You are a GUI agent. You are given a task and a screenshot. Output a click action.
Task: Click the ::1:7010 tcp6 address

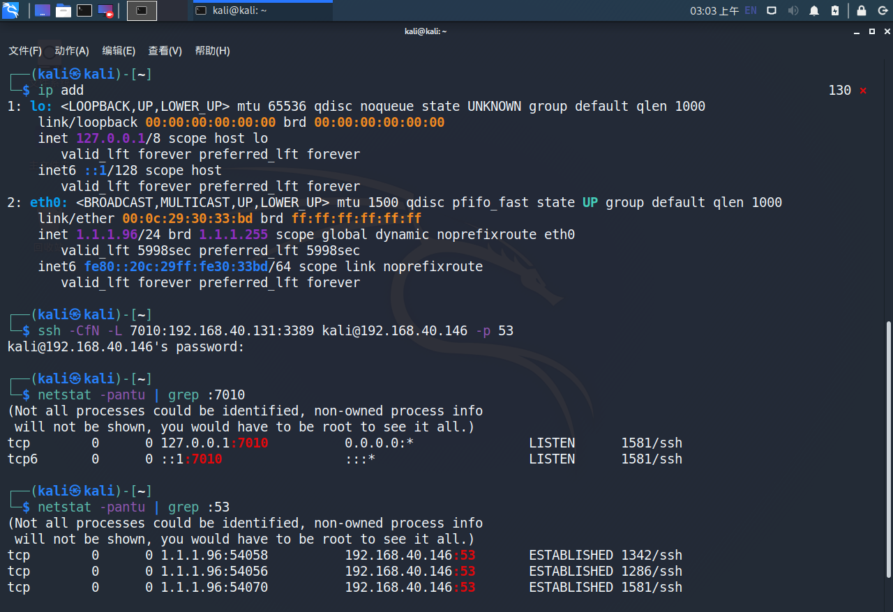[191, 459]
